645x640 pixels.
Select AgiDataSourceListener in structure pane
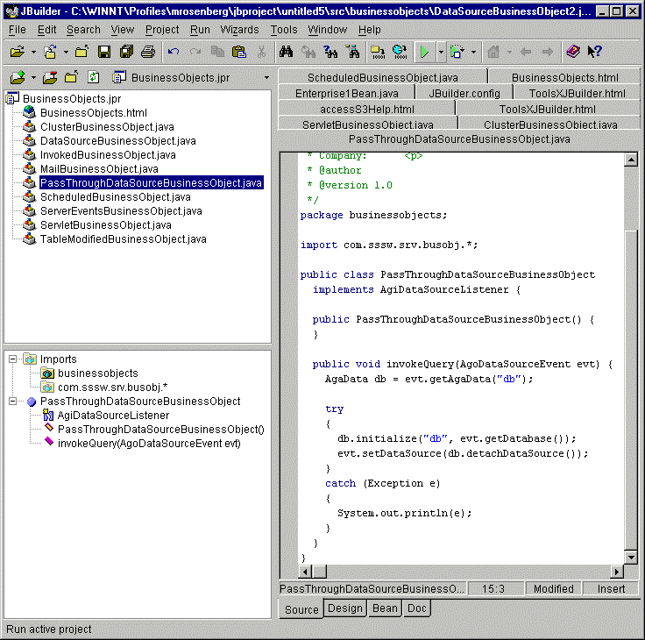point(113,416)
